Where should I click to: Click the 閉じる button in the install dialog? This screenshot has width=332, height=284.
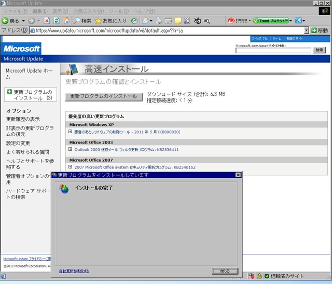[x=225, y=271]
